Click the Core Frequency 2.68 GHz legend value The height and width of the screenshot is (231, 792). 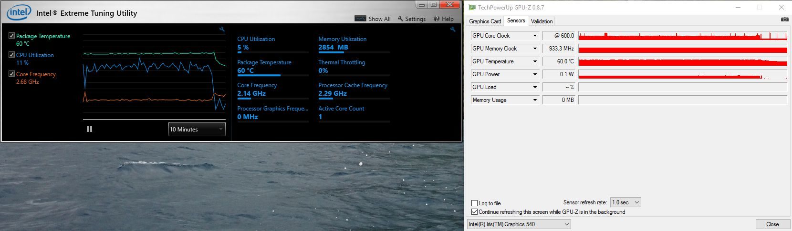click(x=28, y=82)
